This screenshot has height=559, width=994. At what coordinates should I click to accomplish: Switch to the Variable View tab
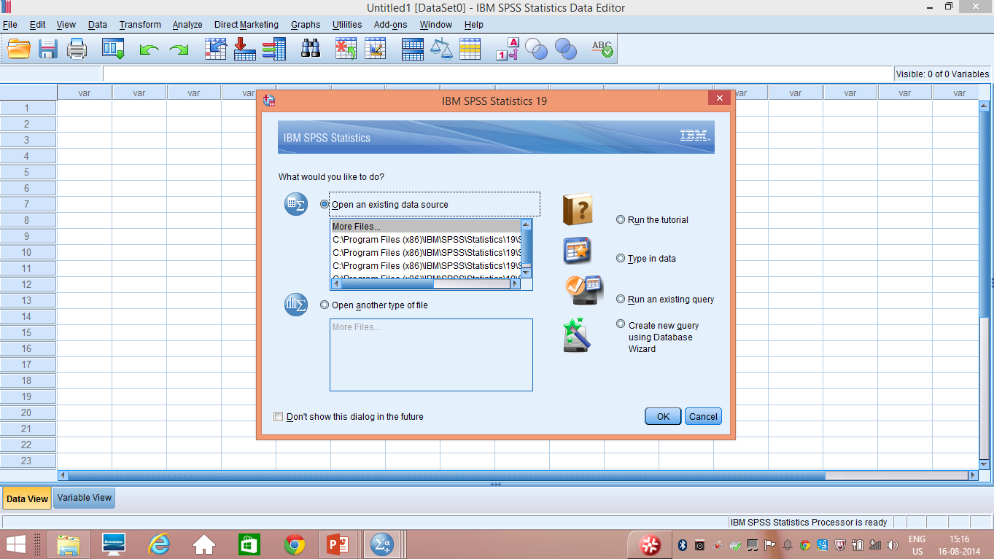pos(83,497)
